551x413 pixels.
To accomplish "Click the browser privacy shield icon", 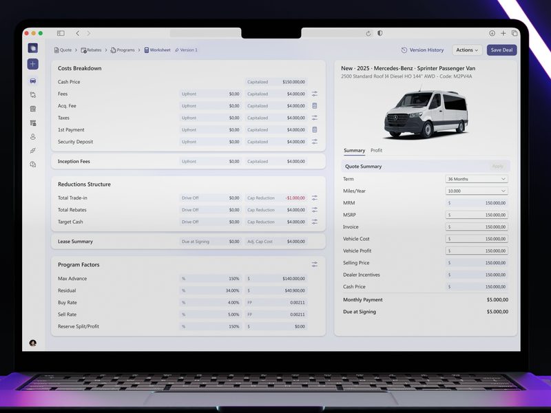I will [380, 33].
